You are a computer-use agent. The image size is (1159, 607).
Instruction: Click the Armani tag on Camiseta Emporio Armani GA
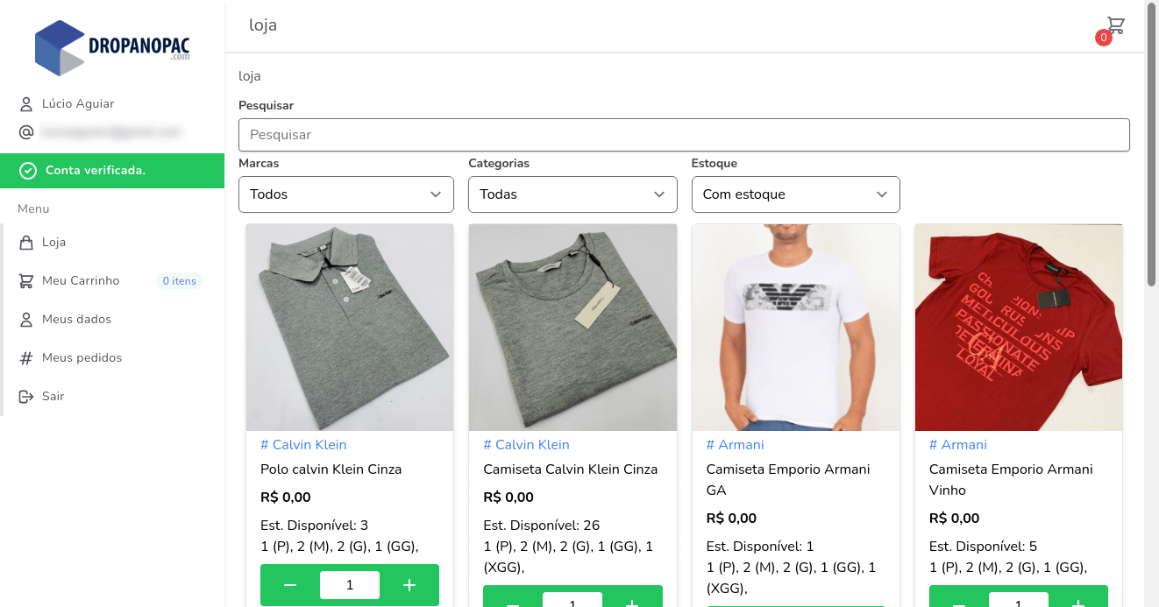click(735, 445)
